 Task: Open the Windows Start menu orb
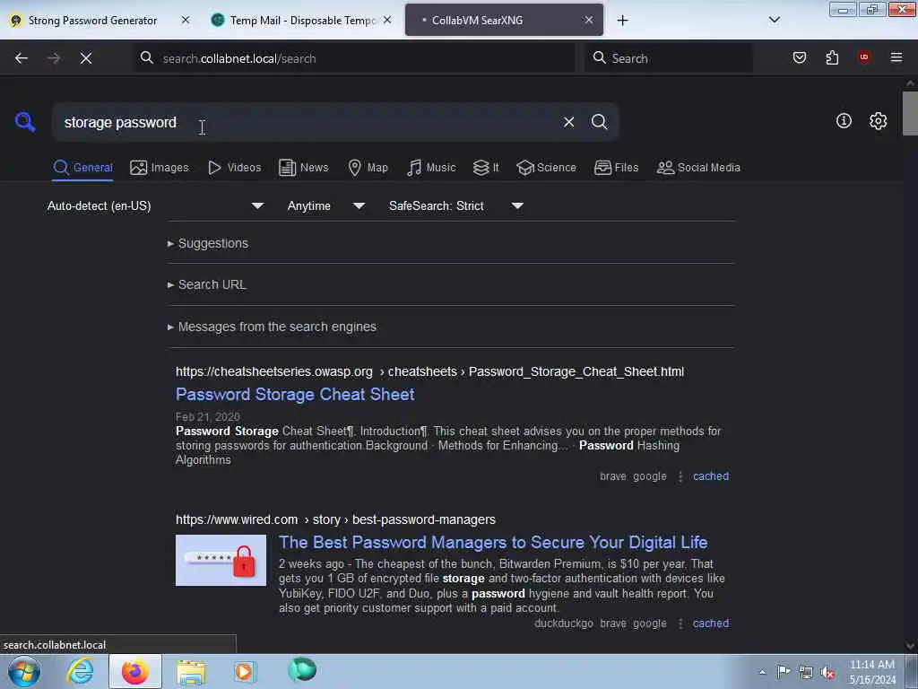tap(24, 671)
